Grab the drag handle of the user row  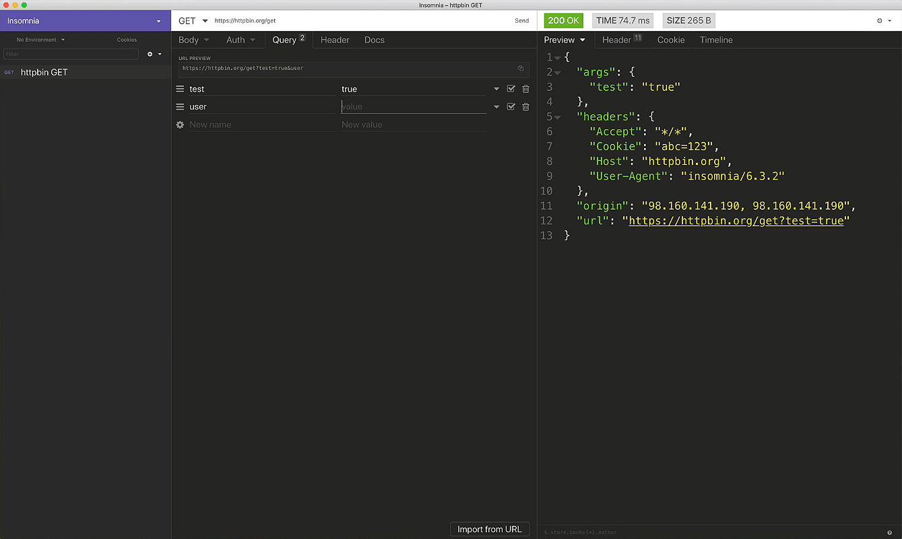coord(180,106)
